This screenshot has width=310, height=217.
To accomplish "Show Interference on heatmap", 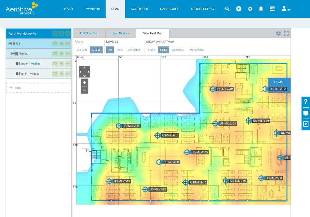I will [196, 50].
